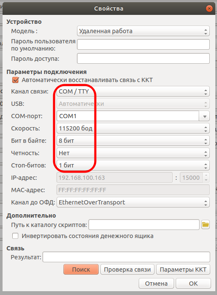
Task: Close the Свойства dialog window
Action: (x=209, y=9)
